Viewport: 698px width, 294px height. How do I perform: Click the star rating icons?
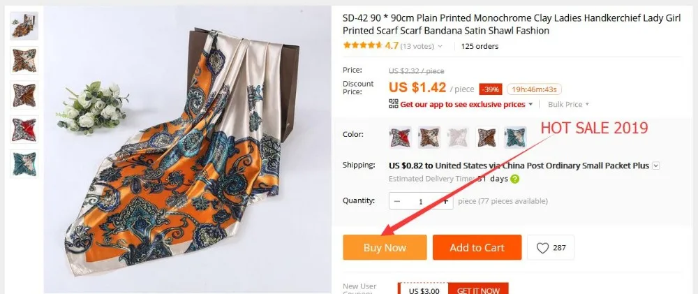pyautogui.click(x=363, y=45)
